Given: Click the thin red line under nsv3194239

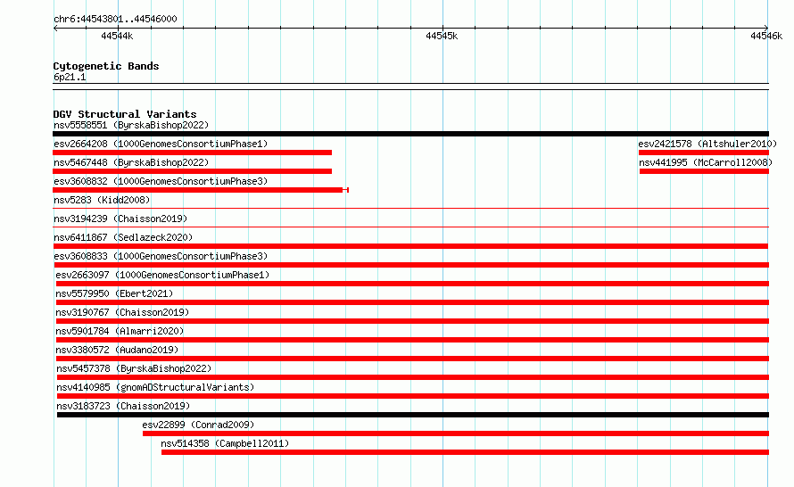Looking at the screenshot, I should click(410, 227).
